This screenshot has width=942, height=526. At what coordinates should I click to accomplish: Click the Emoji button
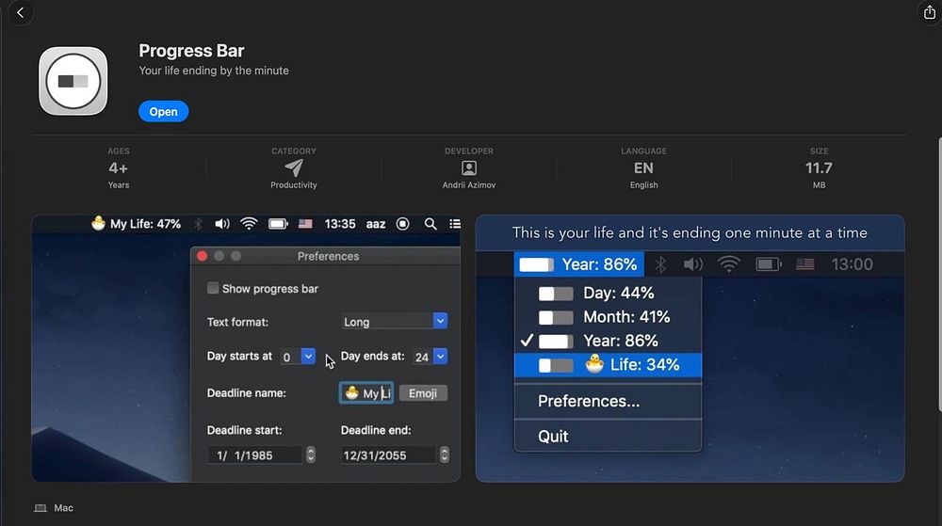423,392
